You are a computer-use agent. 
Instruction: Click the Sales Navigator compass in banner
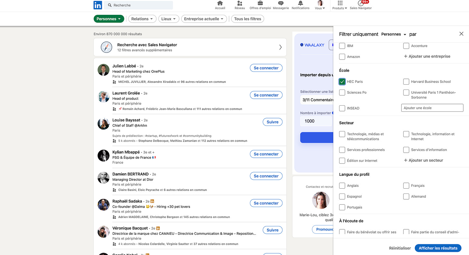[x=106, y=47]
